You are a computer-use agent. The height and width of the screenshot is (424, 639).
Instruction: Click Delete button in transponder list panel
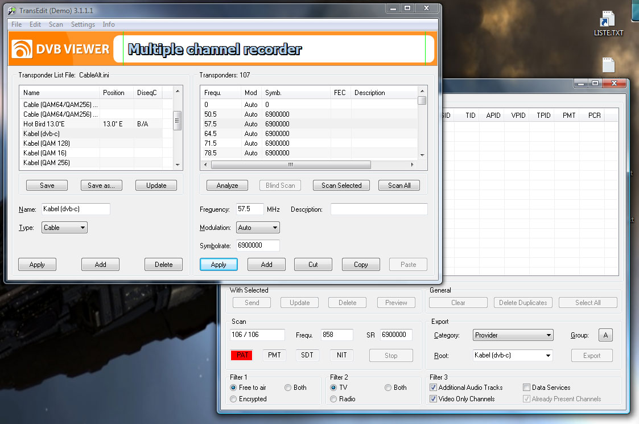pyautogui.click(x=163, y=265)
